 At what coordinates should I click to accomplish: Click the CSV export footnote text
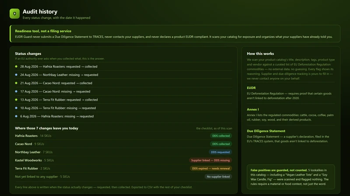click(104, 187)
